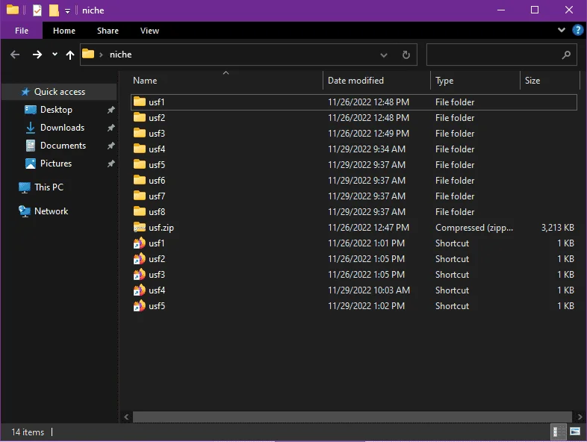Select the usf4 file folder icon

point(139,149)
